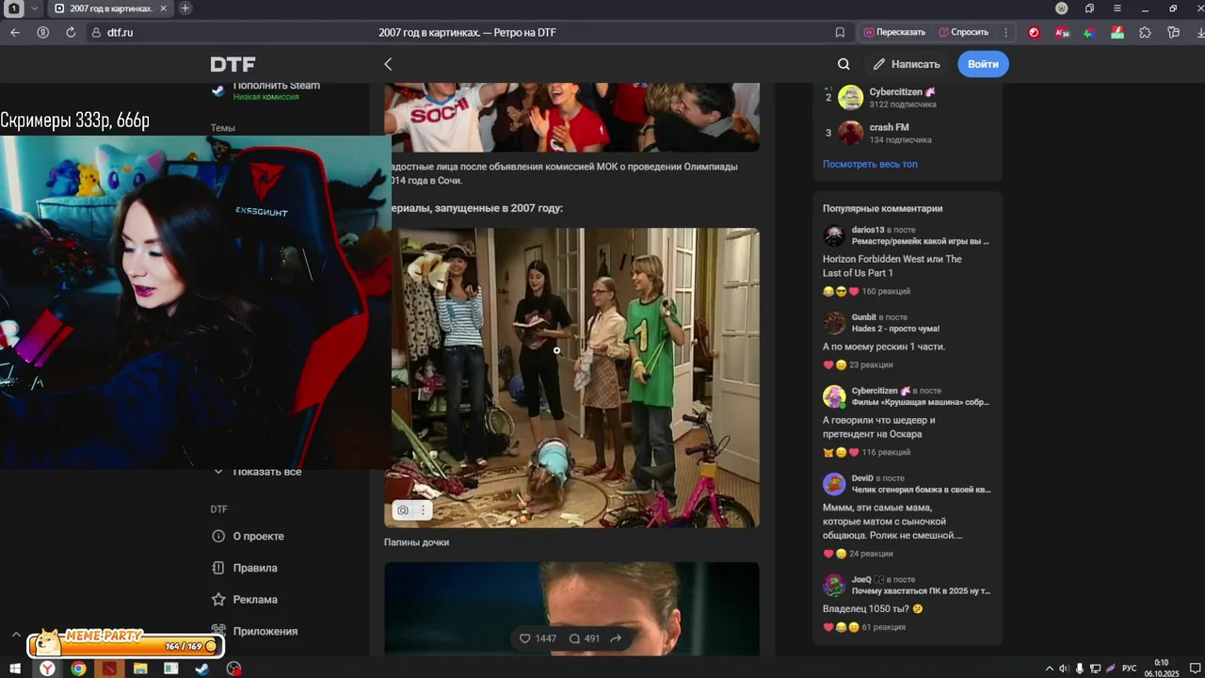Click the Написать button
The image size is (1205, 678).
906,64
